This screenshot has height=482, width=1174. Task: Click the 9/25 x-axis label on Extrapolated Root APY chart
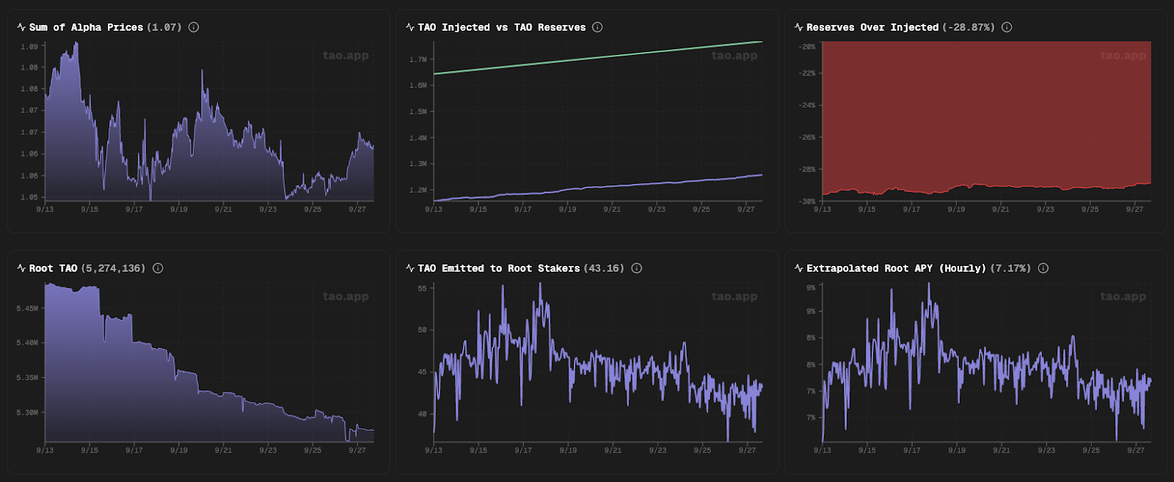coord(1090,451)
